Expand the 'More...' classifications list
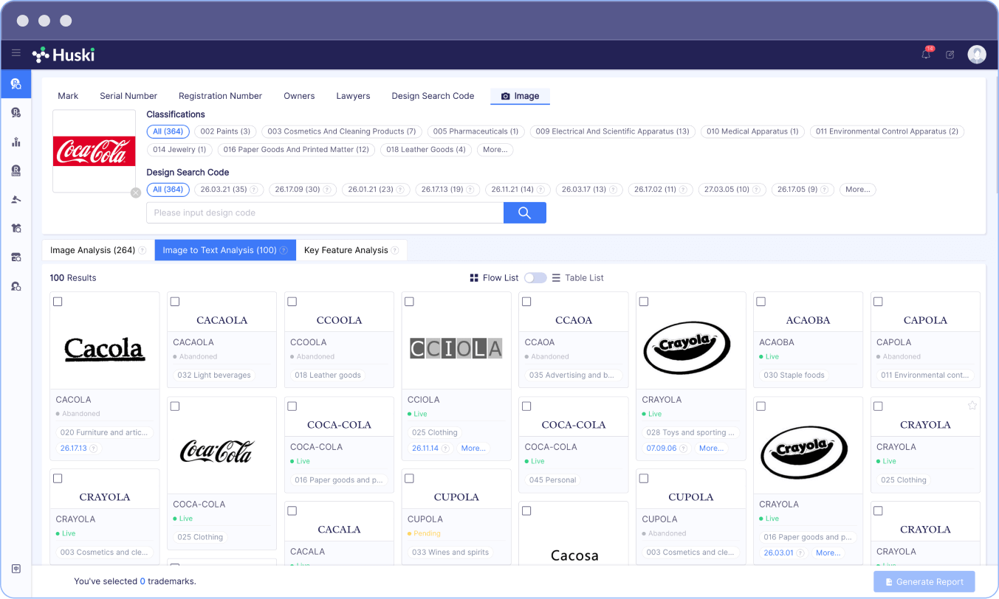The image size is (999, 599). [x=495, y=150]
